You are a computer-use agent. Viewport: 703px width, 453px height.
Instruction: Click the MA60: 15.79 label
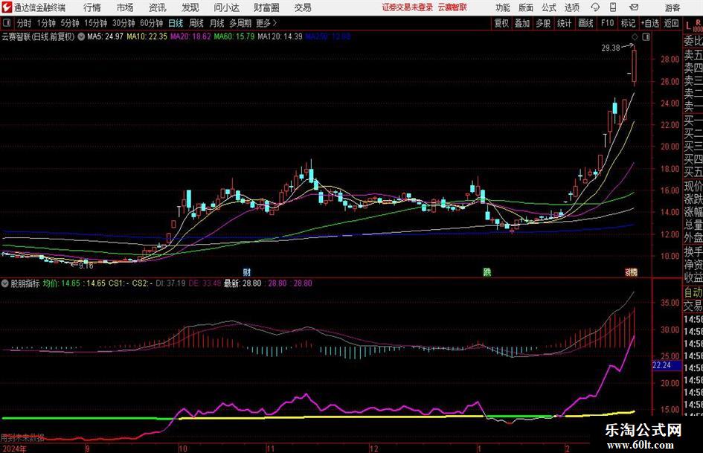pos(234,36)
